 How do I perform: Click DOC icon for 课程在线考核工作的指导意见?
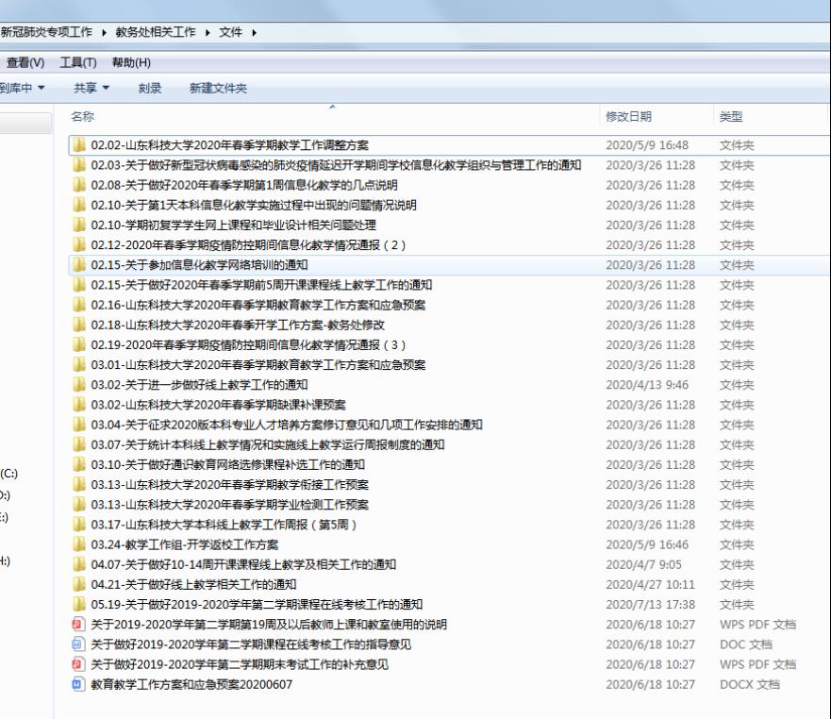coord(79,644)
